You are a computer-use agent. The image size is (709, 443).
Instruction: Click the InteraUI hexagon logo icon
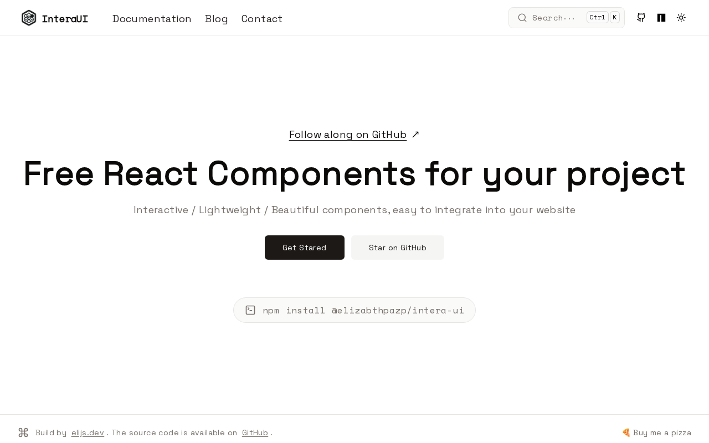click(29, 18)
